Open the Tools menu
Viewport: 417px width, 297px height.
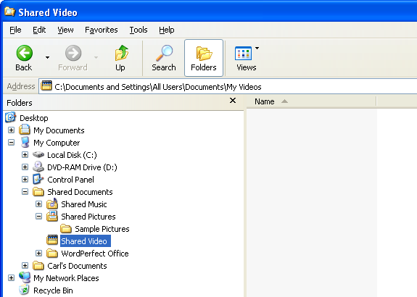pos(139,30)
